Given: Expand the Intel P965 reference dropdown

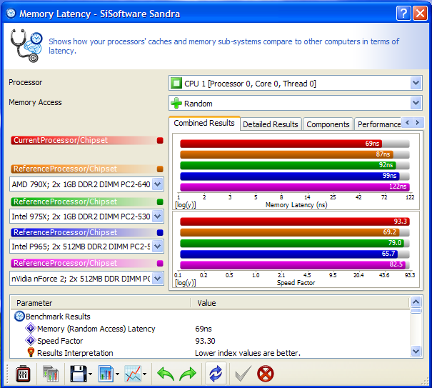Looking at the screenshot, I should pyautogui.click(x=158, y=246).
